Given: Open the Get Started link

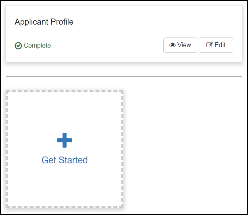Looking at the screenshot, I should coord(65,160).
